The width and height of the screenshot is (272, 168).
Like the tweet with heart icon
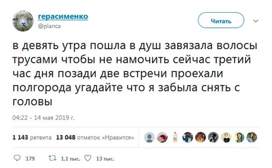pyautogui.click(x=88, y=158)
